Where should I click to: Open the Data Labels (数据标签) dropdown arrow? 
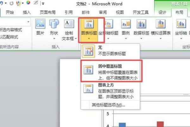pyautogui.click(x=141, y=39)
